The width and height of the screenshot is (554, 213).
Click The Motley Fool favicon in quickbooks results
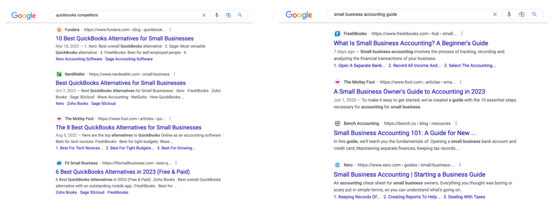[58, 119]
